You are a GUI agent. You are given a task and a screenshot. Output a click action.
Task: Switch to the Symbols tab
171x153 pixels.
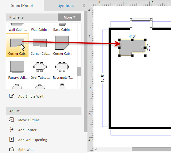click(x=66, y=5)
